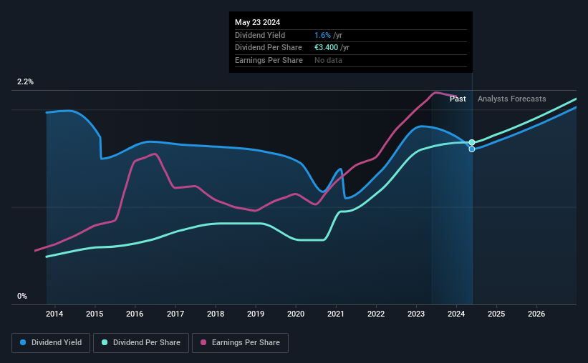Click the tooltip Earnings Per Share row label
The width and height of the screenshot is (588, 363).
pyautogui.click(x=269, y=60)
